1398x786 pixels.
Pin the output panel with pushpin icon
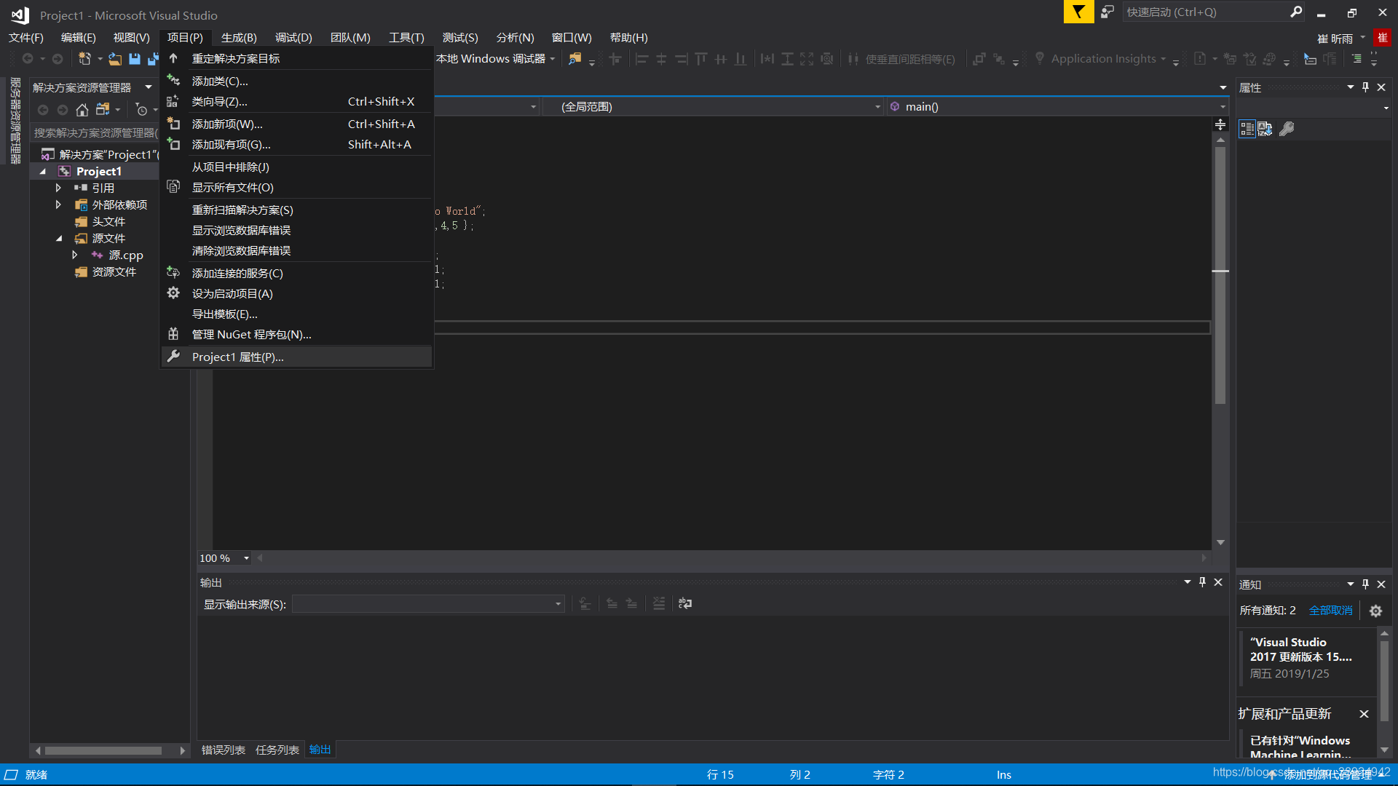(x=1202, y=582)
